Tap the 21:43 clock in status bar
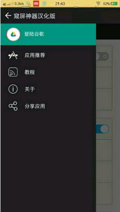 pyautogui.click(x=60, y=4)
